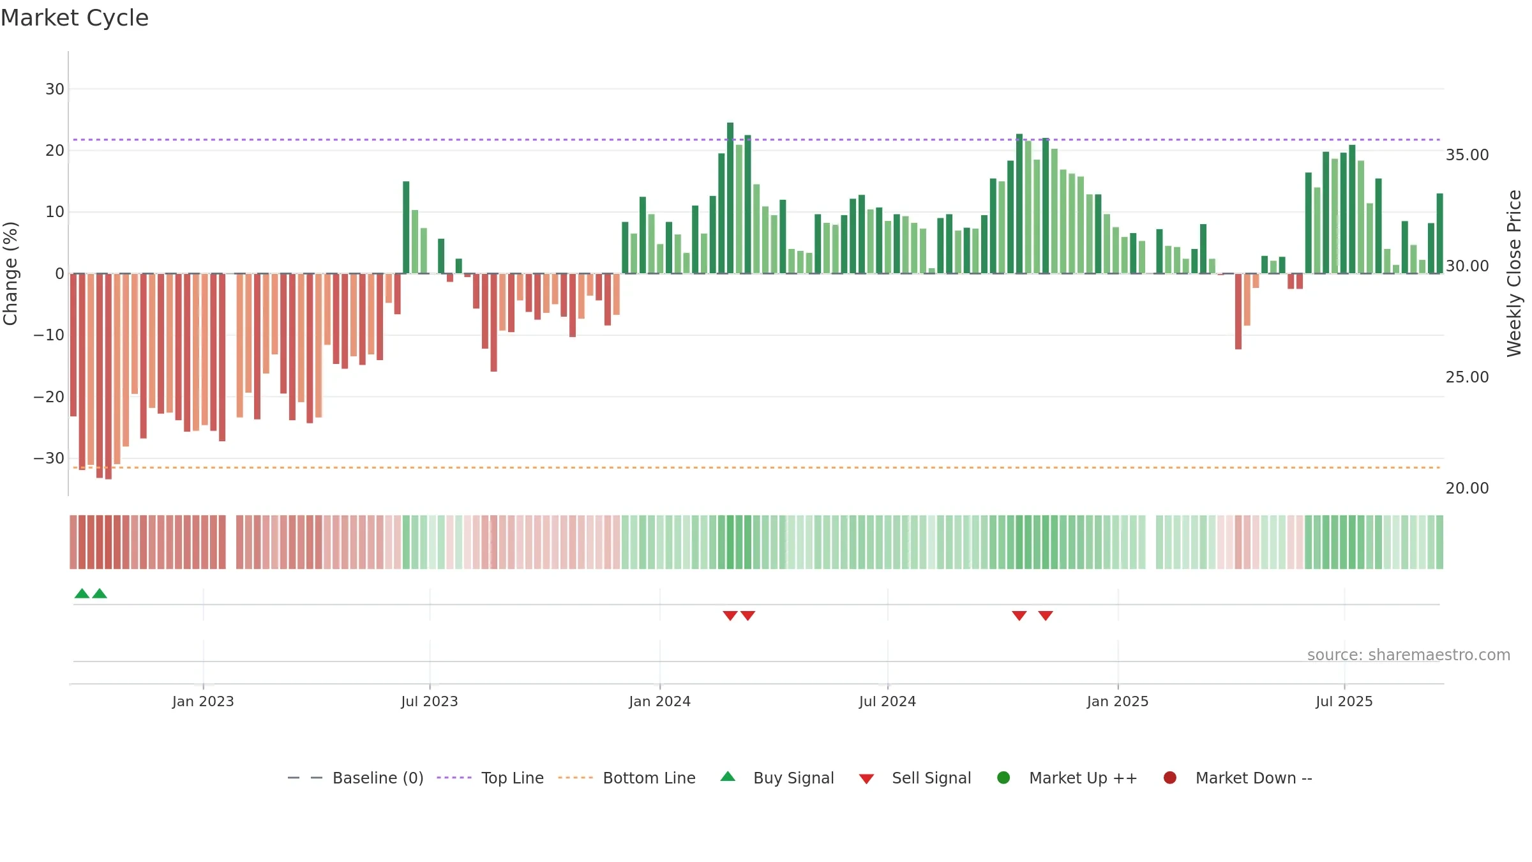Image resolution: width=1532 pixels, height=862 pixels.
Task: Click the first green buy signal triangle marker
Action: pos(82,593)
